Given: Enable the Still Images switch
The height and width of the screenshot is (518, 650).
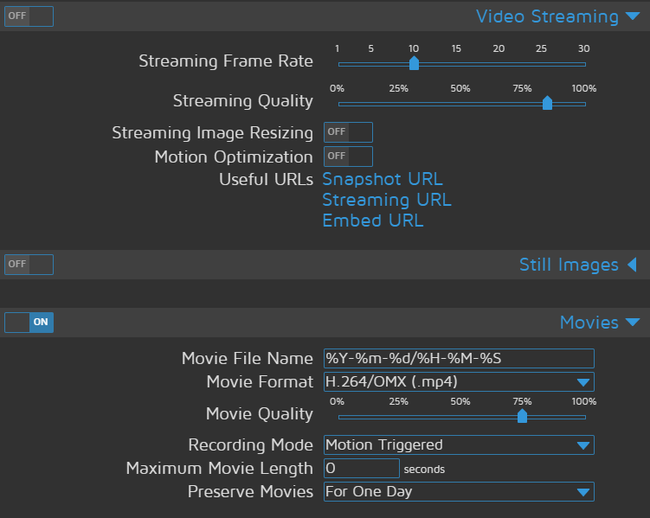Looking at the screenshot, I should 29,264.
